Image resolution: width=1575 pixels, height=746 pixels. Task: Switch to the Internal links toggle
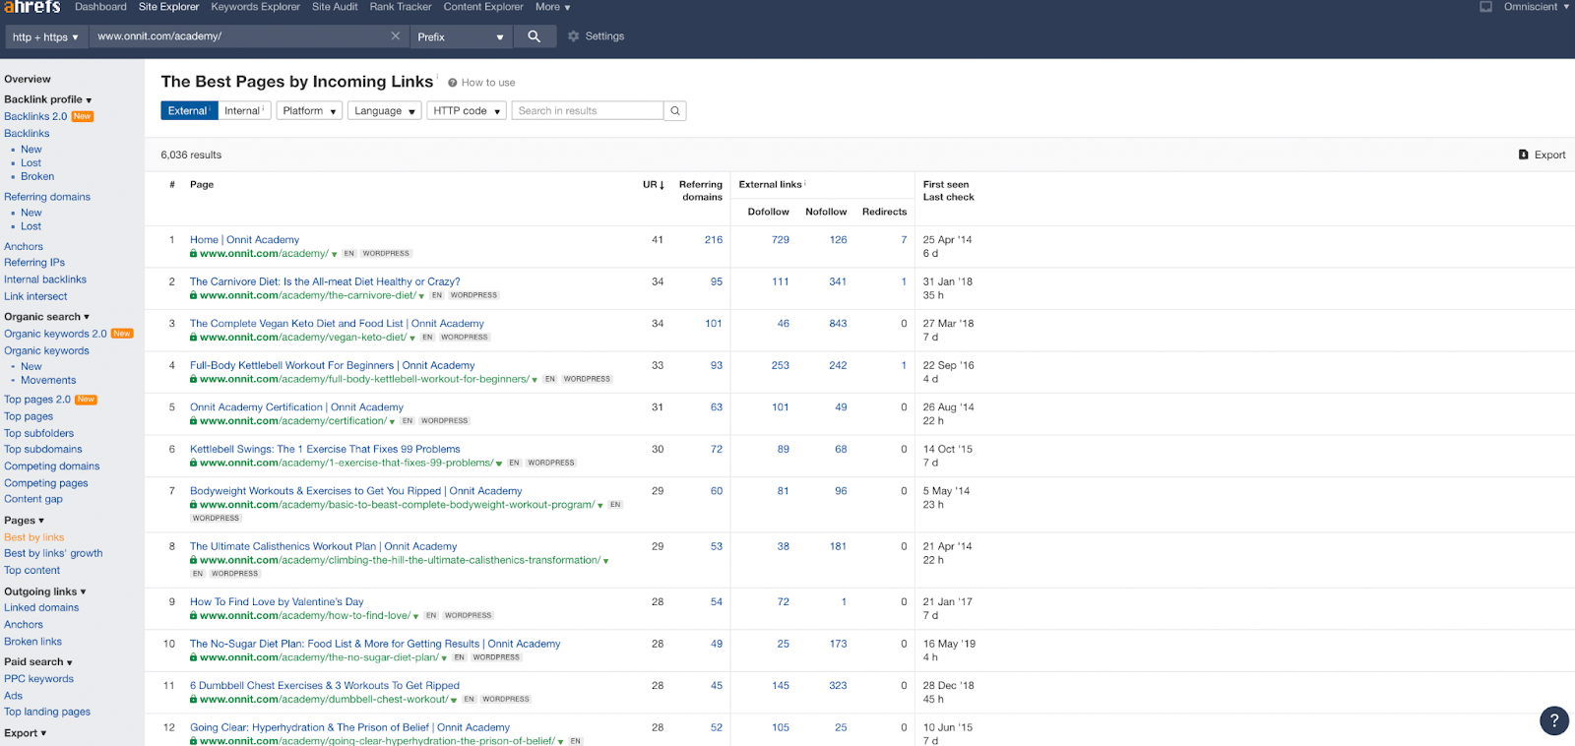(243, 111)
